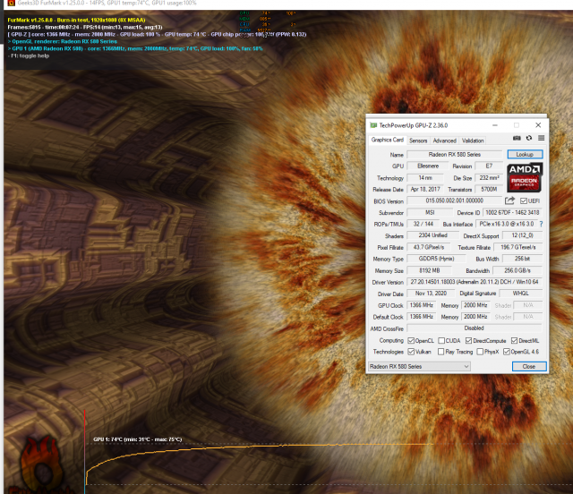Click the Driver Version value field
573x494 pixels.
(475, 282)
